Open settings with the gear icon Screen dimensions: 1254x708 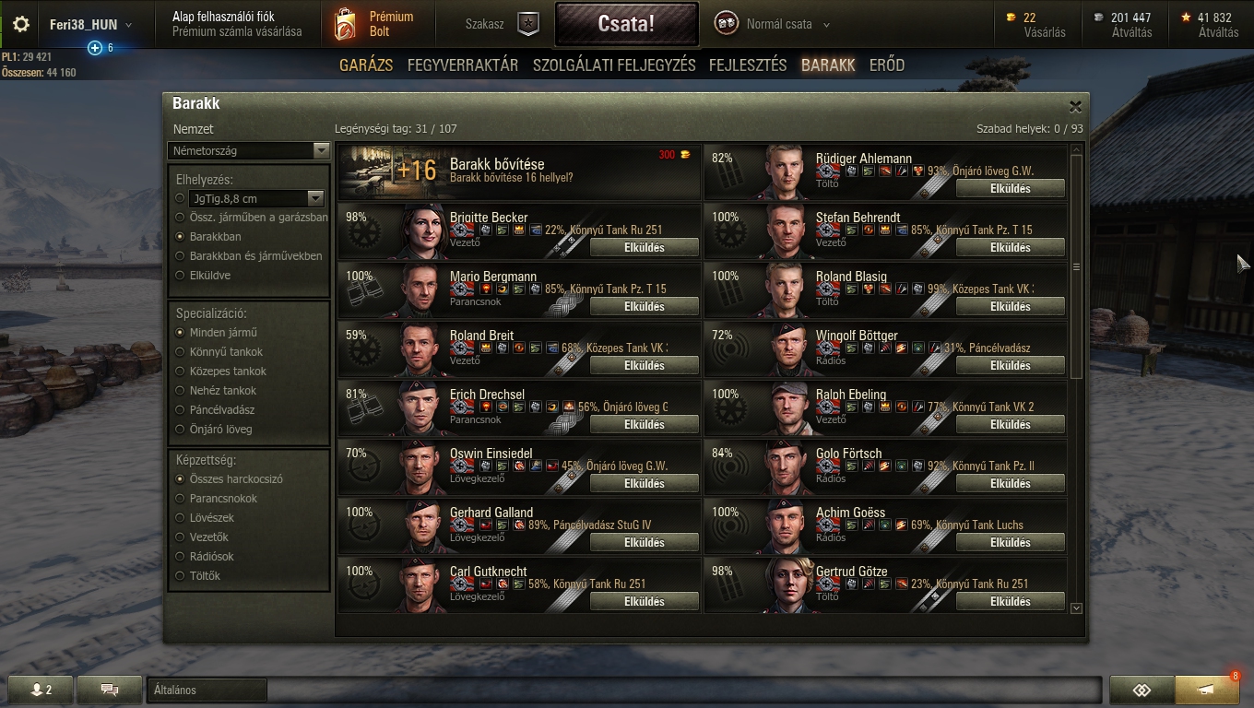coord(20,25)
